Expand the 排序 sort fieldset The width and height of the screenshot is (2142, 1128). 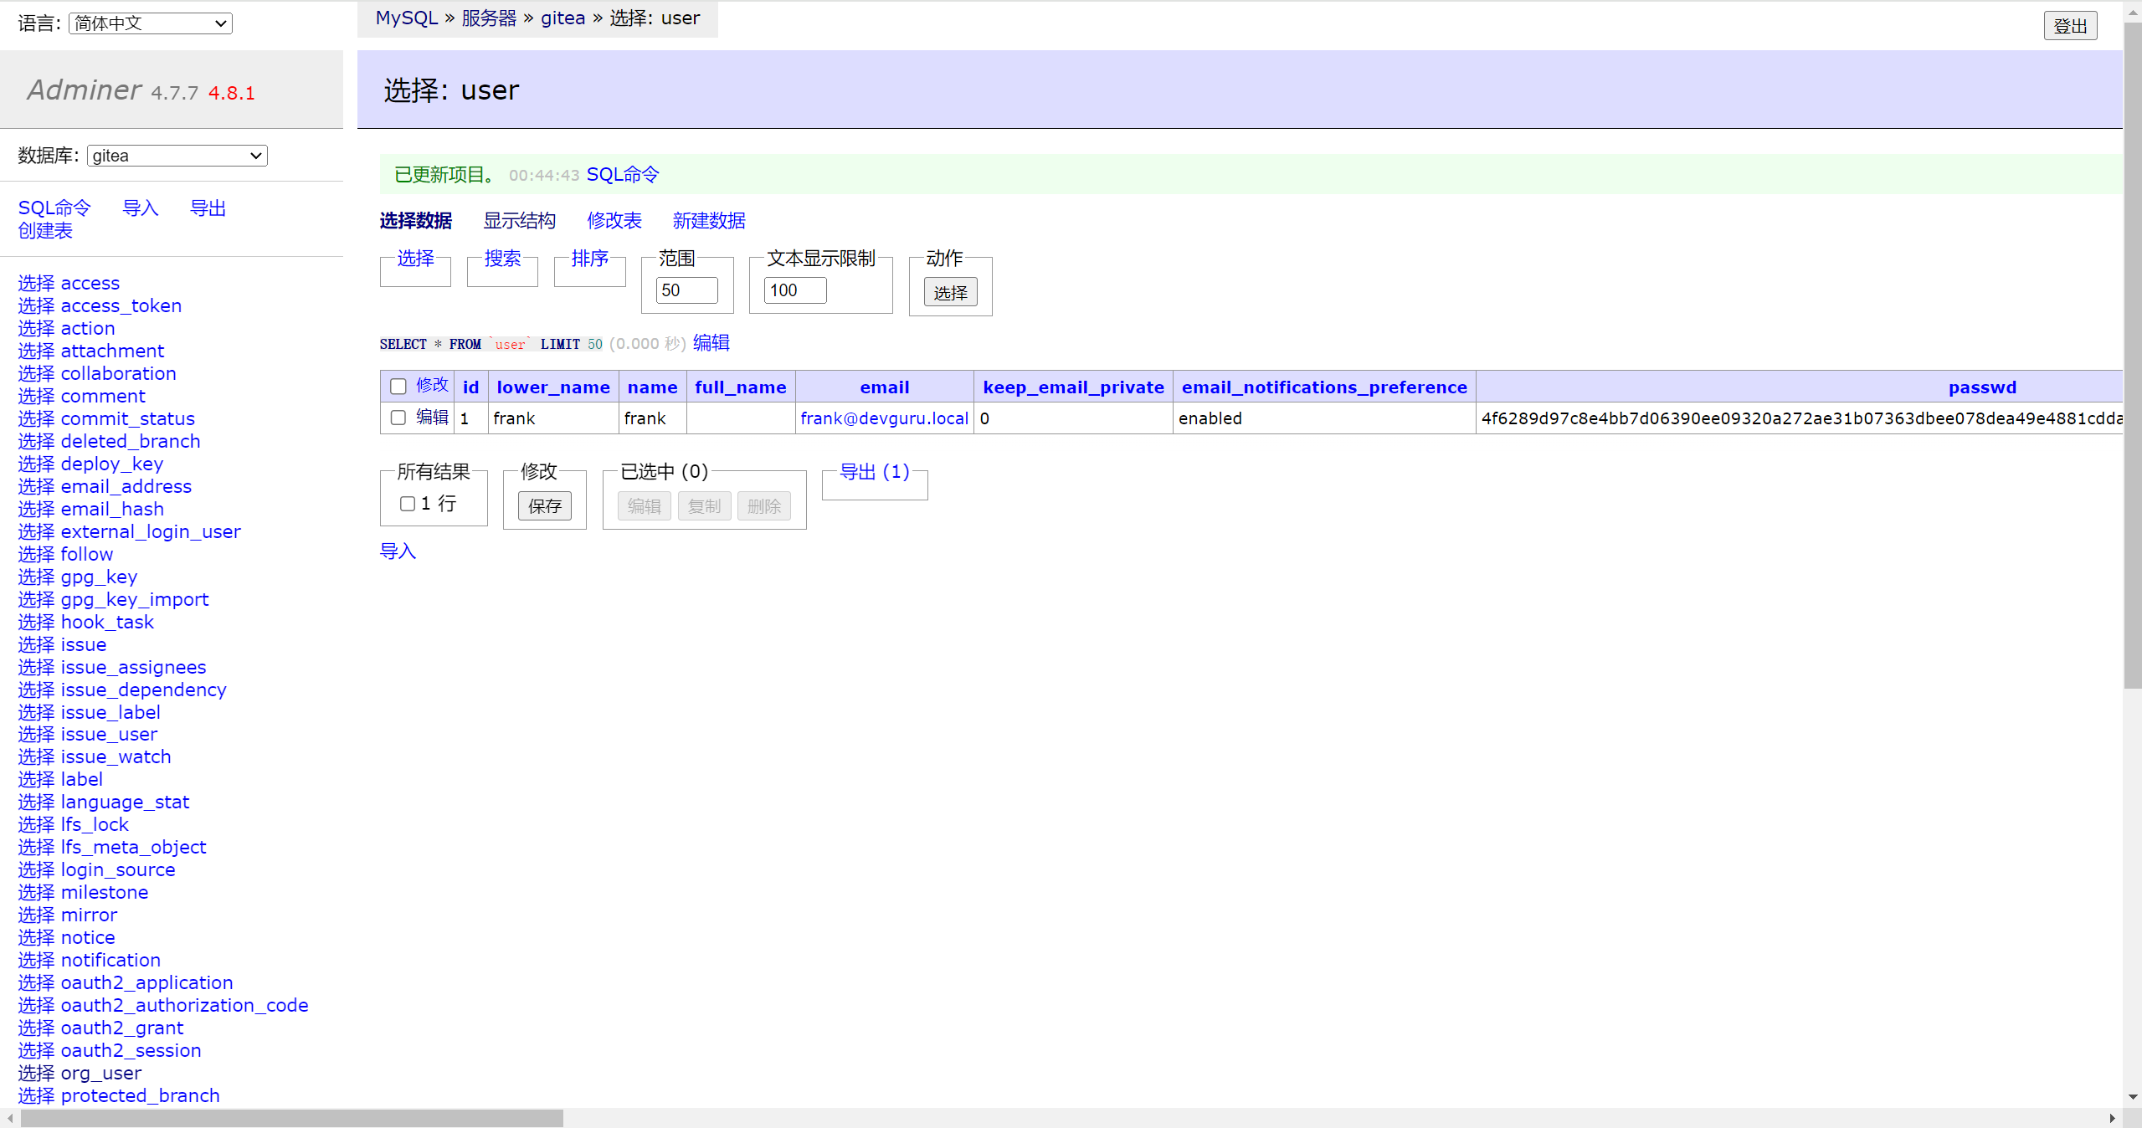(589, 259)
